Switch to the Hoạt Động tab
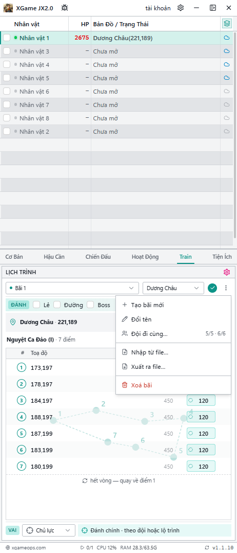Viewport: 237px width, 553px height. [145, 257]
